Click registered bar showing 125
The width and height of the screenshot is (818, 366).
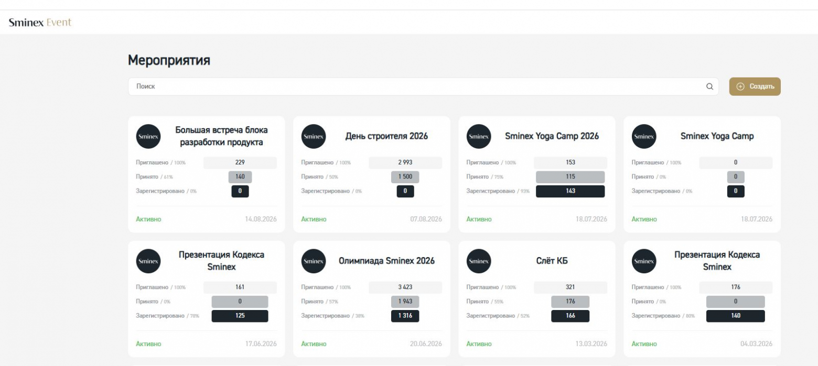(x=240, y=316)
